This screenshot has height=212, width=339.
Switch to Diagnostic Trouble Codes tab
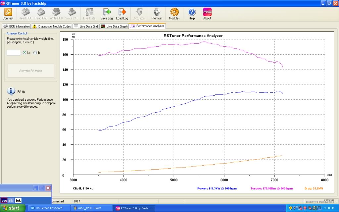click(52, 26)
